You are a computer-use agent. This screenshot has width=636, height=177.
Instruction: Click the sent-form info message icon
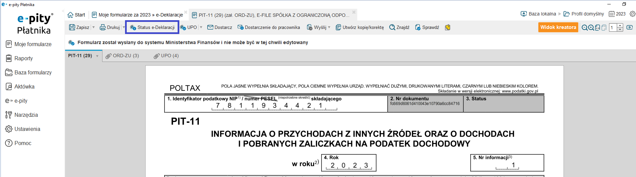click(71, 42)
